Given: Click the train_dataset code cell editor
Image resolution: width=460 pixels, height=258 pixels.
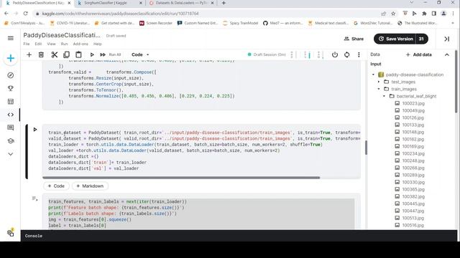Looking at the screenshot, I should (201, 150).
